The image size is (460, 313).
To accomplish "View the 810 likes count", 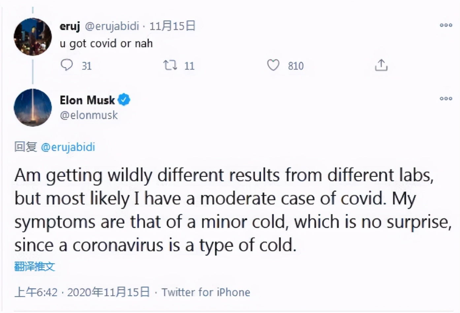I will coord(296,66).
